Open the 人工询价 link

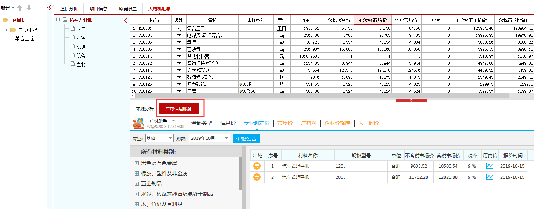pyautogui.click(x=369, y=123)
